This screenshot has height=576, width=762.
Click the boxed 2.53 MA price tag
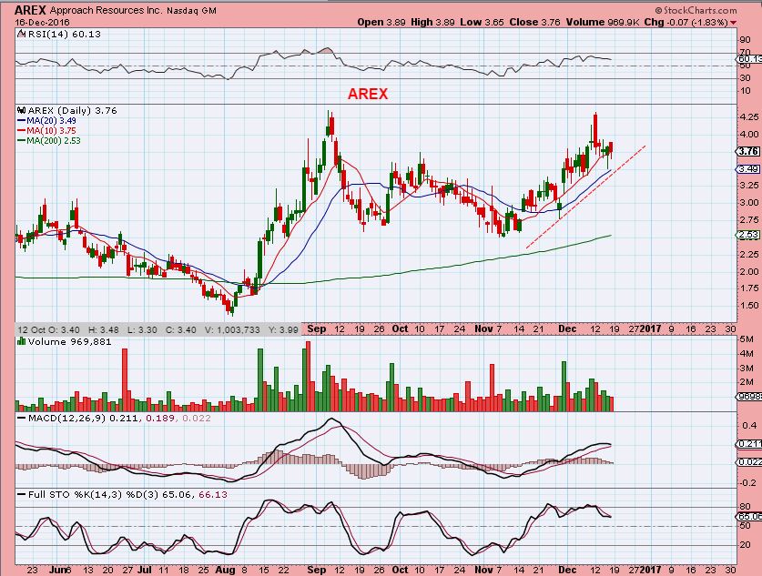click(748, 235)
